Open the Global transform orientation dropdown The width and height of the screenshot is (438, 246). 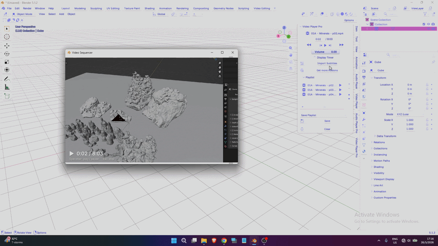(x=159, y=14)
